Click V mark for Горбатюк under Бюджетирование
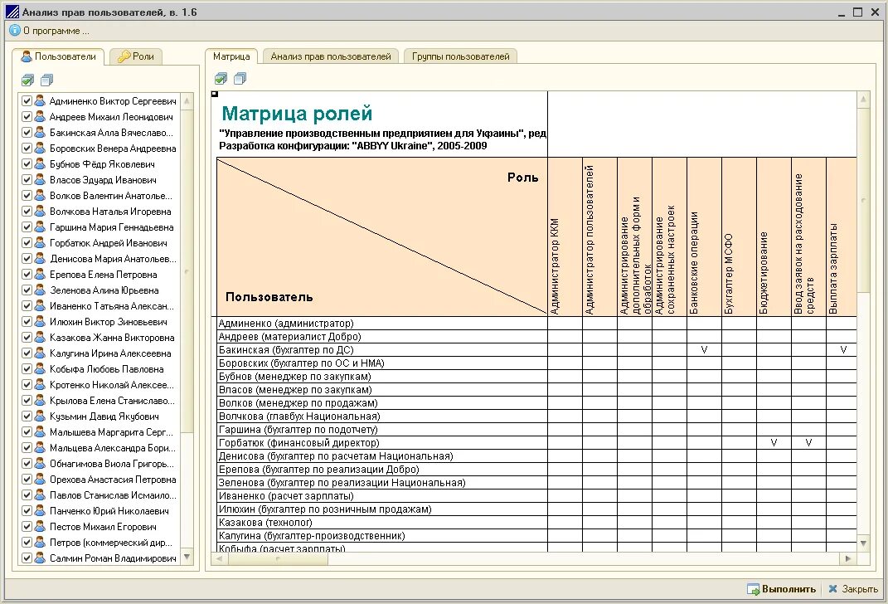The height and width of the screenshot is (604, 888). pyautogui.click(x=774, y=442)
